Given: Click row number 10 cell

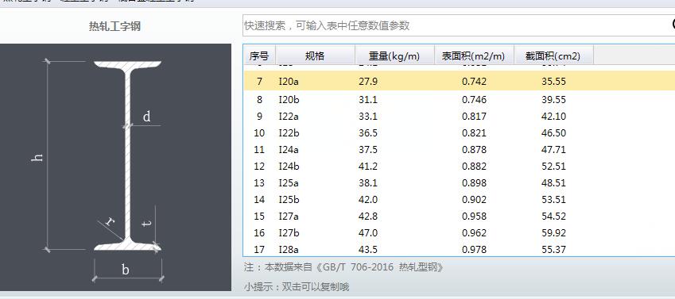Looking at the screenshot, I should (x=259, y=133).
